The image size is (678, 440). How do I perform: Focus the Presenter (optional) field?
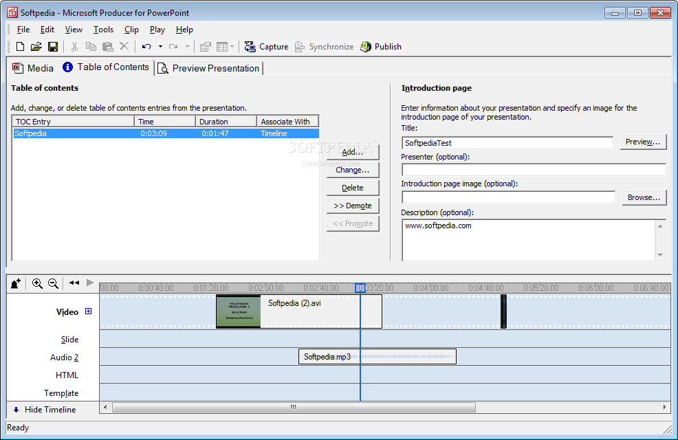point(534,169)
